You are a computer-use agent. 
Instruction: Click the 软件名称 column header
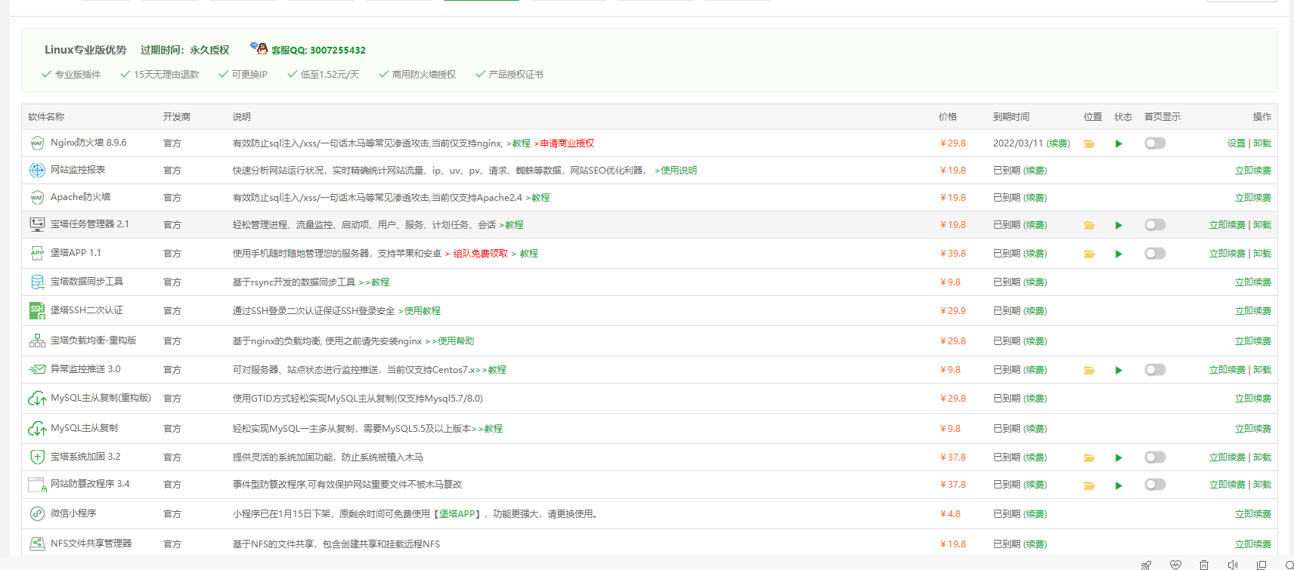[x=46, y=116]
